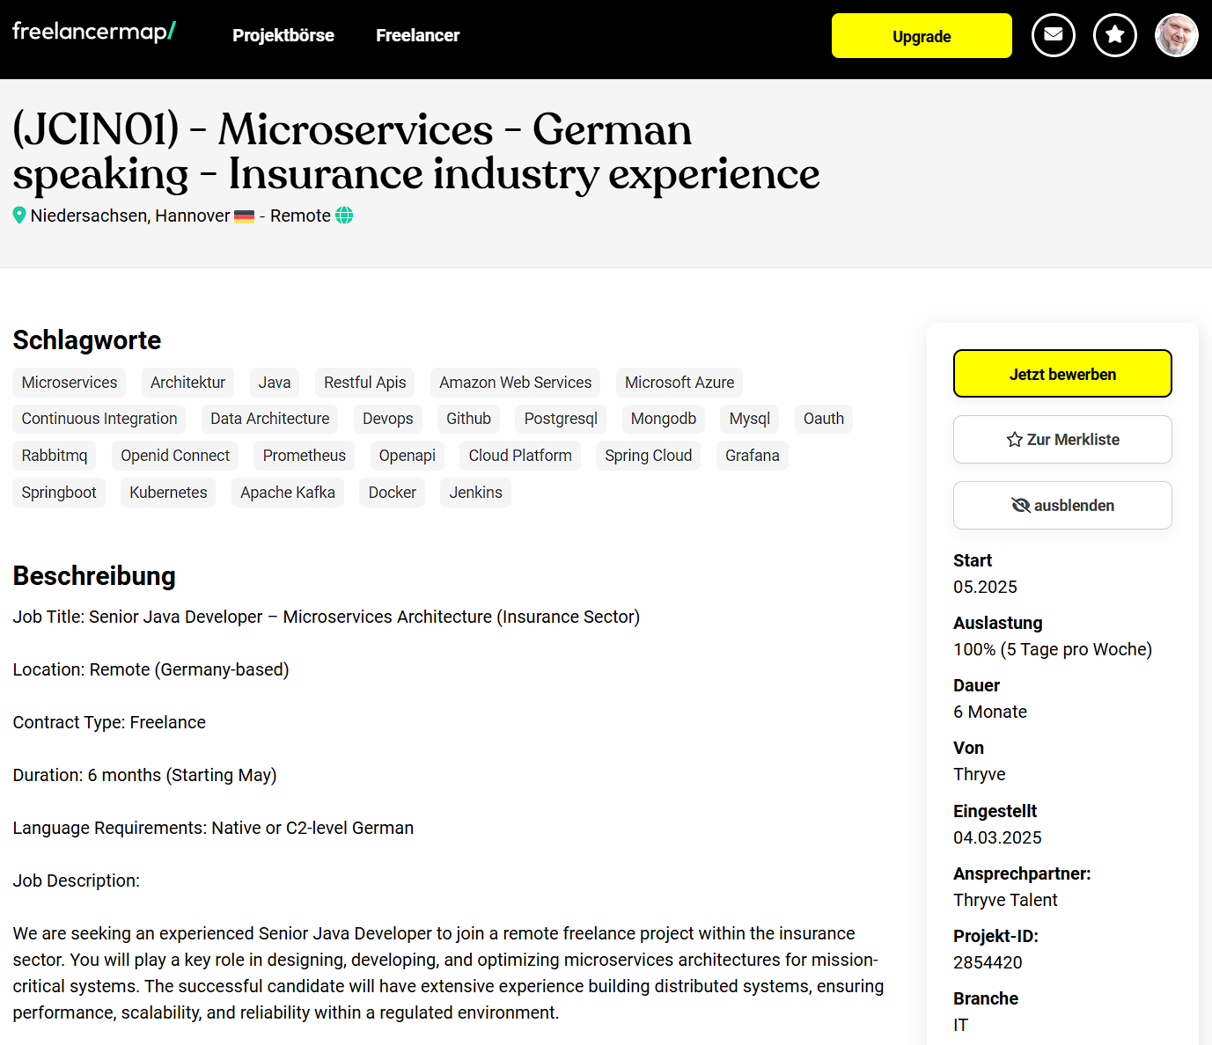This screenshot has width=1212, height=1045.
Task: Click the green location pin icon
Action: point(19,216)
